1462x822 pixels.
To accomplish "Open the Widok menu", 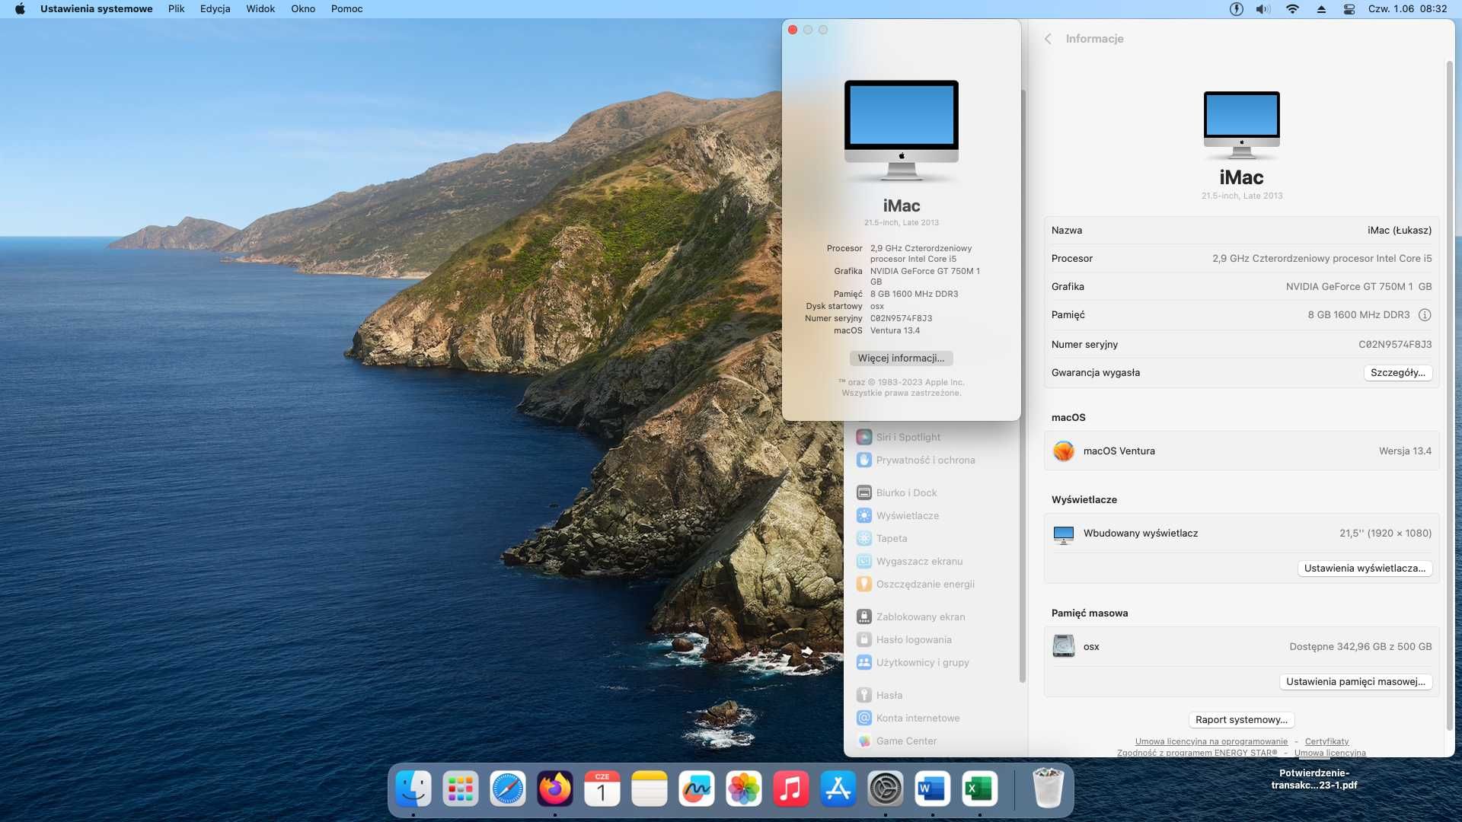I will (x=260, y=9).
